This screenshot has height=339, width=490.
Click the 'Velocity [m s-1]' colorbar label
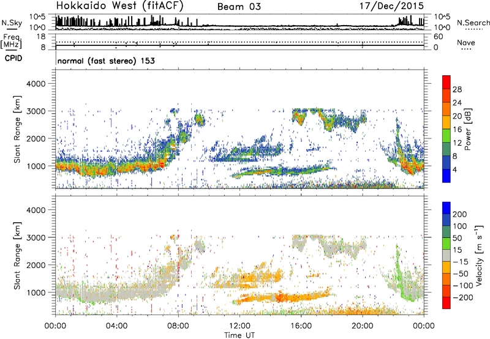[479, 255]
